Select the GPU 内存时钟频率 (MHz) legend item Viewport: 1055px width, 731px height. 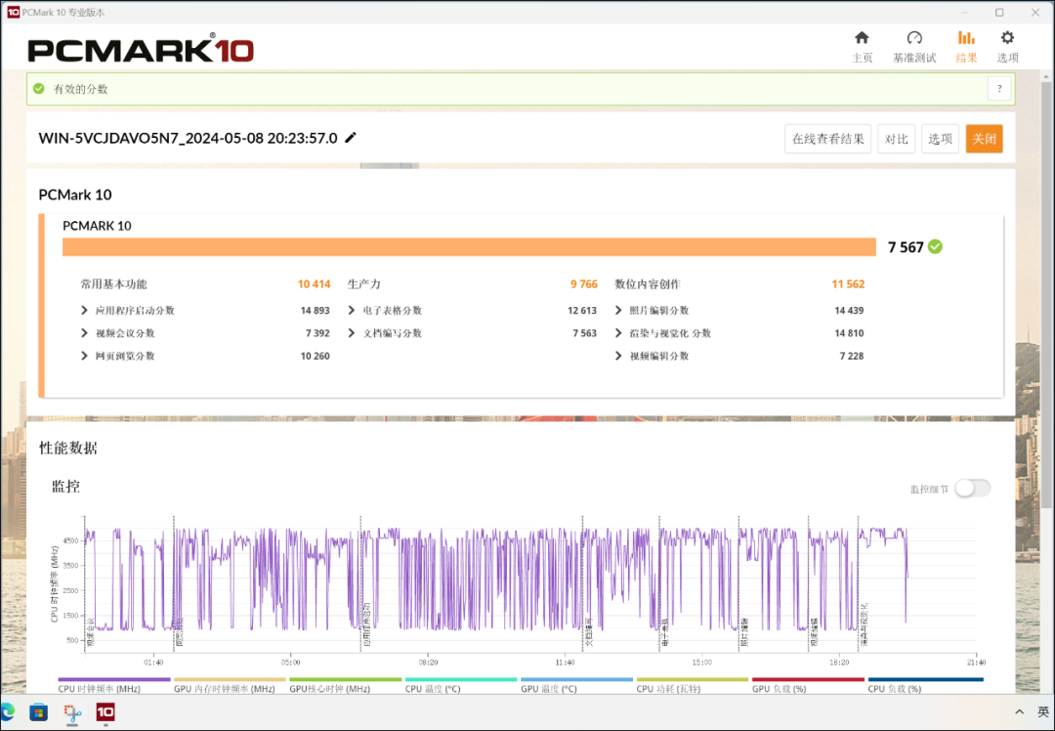(x=230, y=685)
